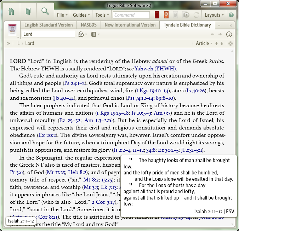290x231 pixels.
Task: Open the Search magnifier icon
Action: point(45,11)
